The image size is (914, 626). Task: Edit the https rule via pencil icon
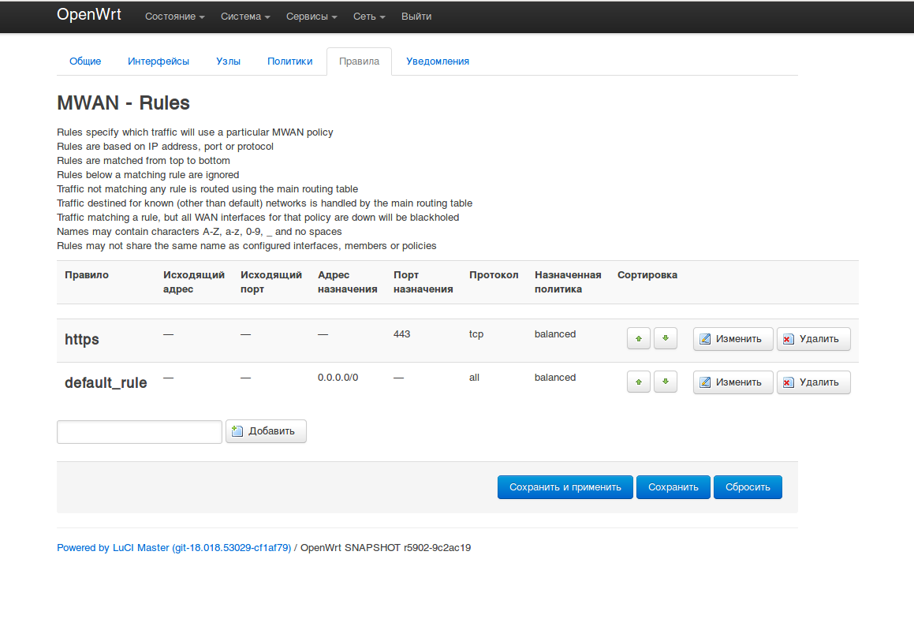click(704, 338)
